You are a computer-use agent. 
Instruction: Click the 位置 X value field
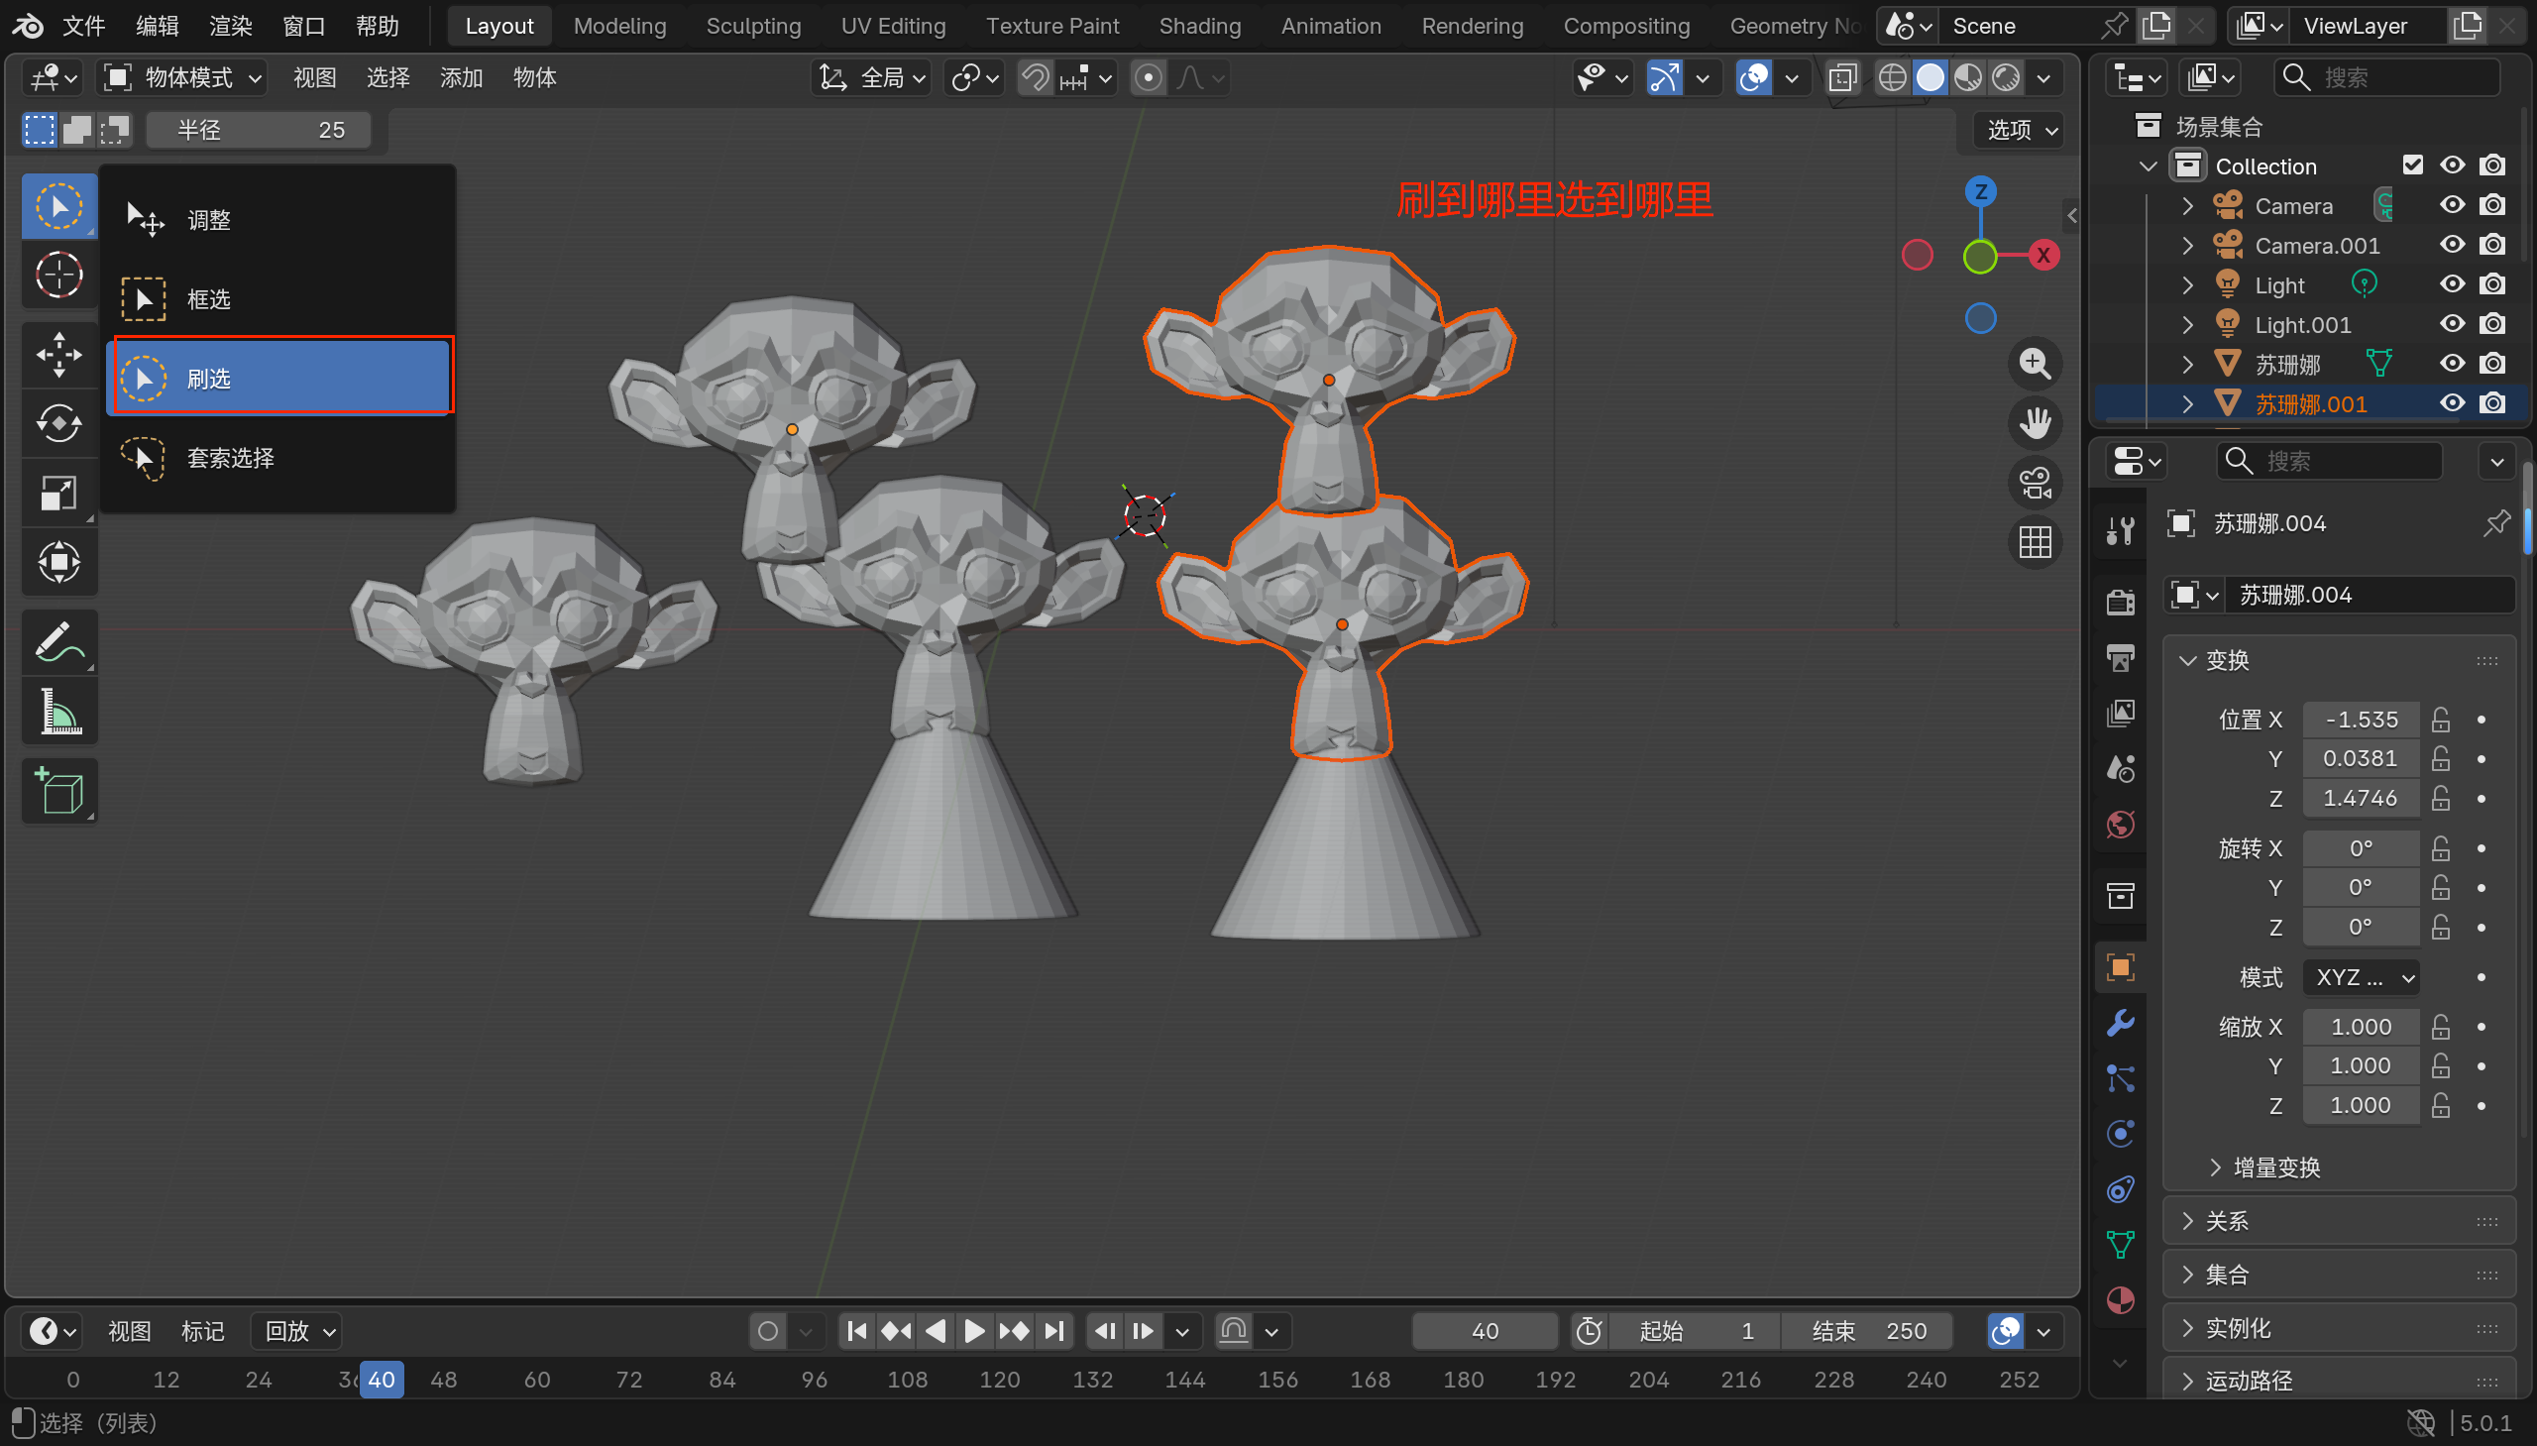pyautogui.click(x=2360, y=719)
